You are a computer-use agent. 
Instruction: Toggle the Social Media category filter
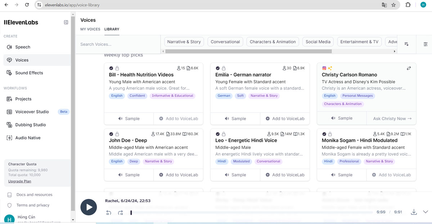[318, 42]
